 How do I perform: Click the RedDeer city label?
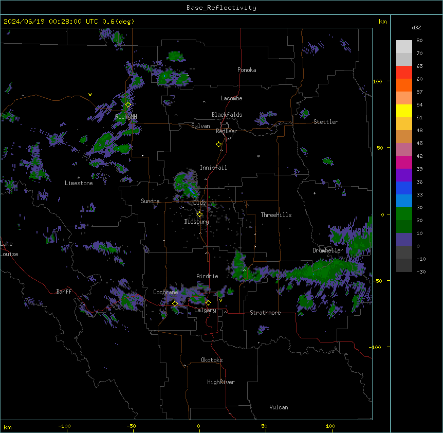click(226, 131)
